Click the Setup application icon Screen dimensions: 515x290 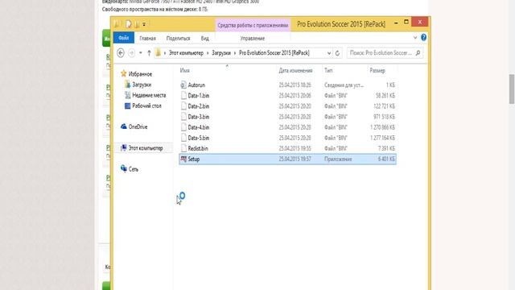click(183, 159)
